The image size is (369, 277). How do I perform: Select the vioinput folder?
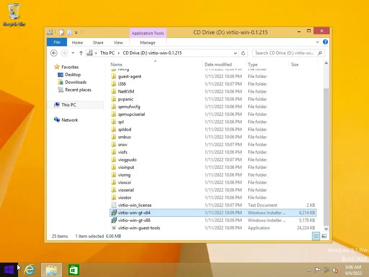(213, 167)
